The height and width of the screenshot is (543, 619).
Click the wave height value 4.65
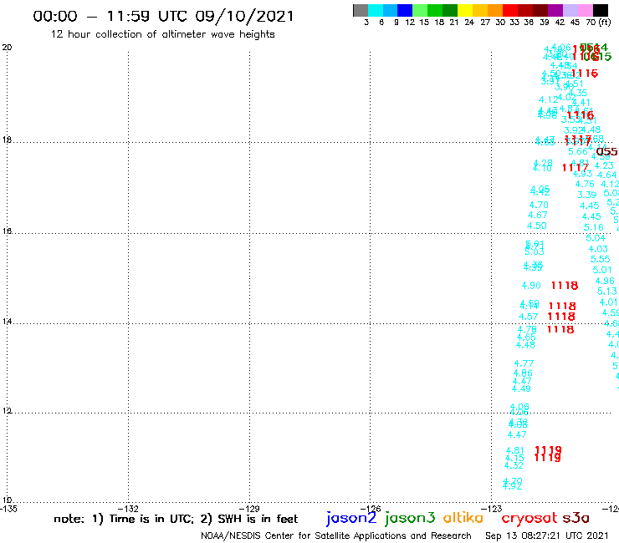coord(526,337)
